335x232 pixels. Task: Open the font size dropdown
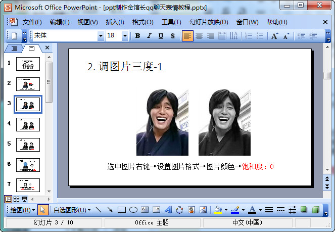coord(125,36)
